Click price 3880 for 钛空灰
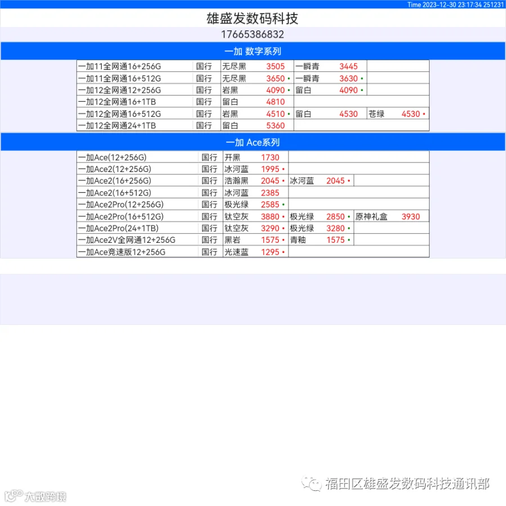The image size is (506, 506). 270,216
